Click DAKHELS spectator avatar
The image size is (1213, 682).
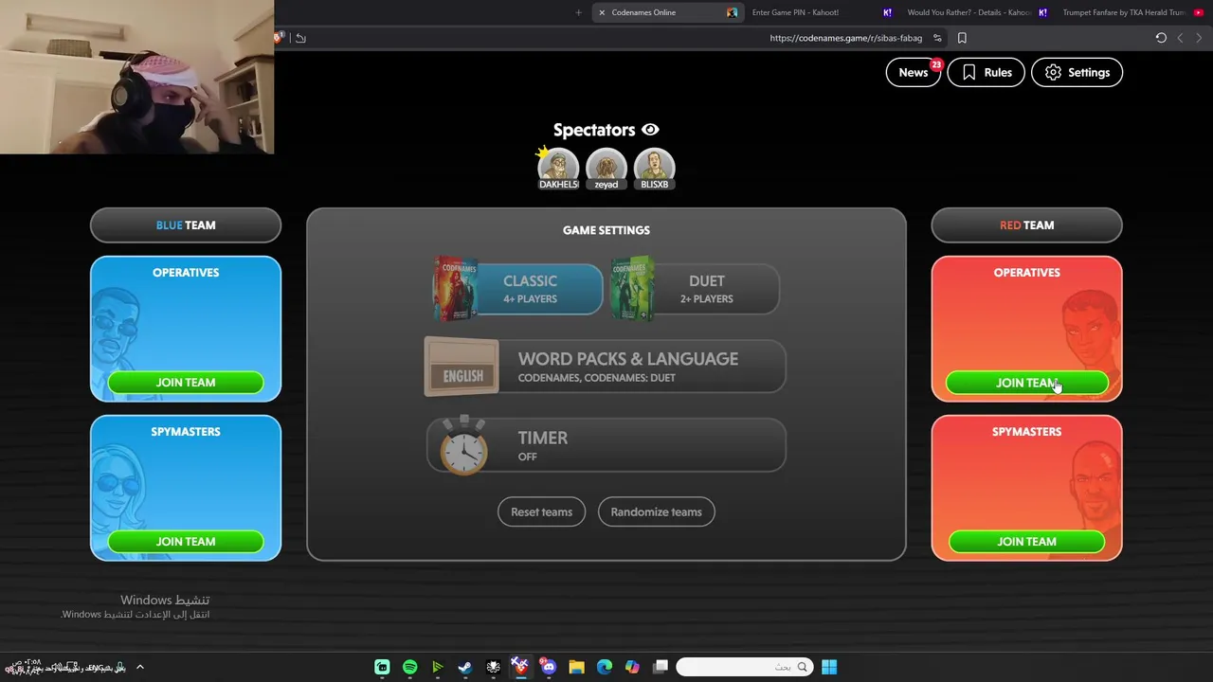558,169
